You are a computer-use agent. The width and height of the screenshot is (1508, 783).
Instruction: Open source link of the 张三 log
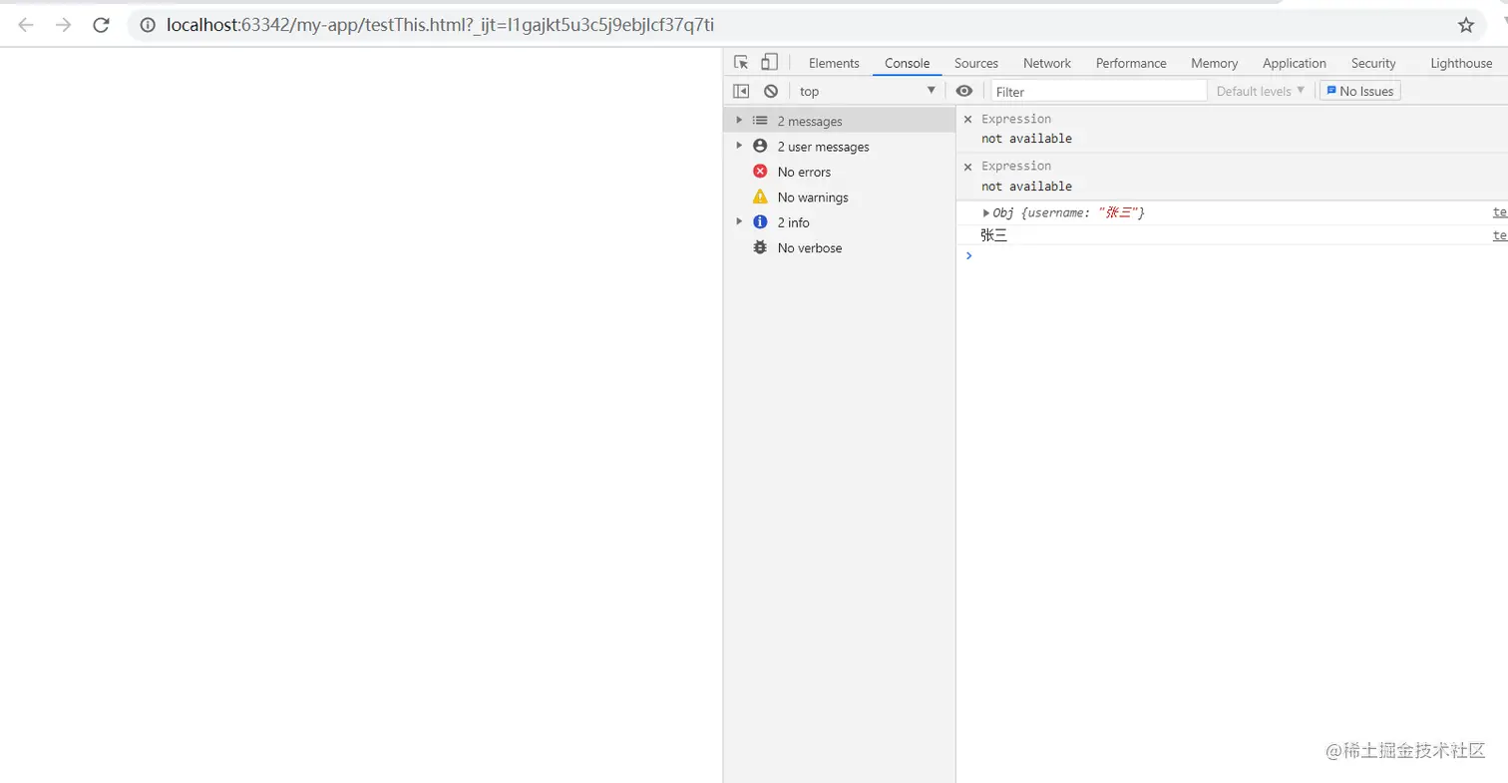point(1499,235)
